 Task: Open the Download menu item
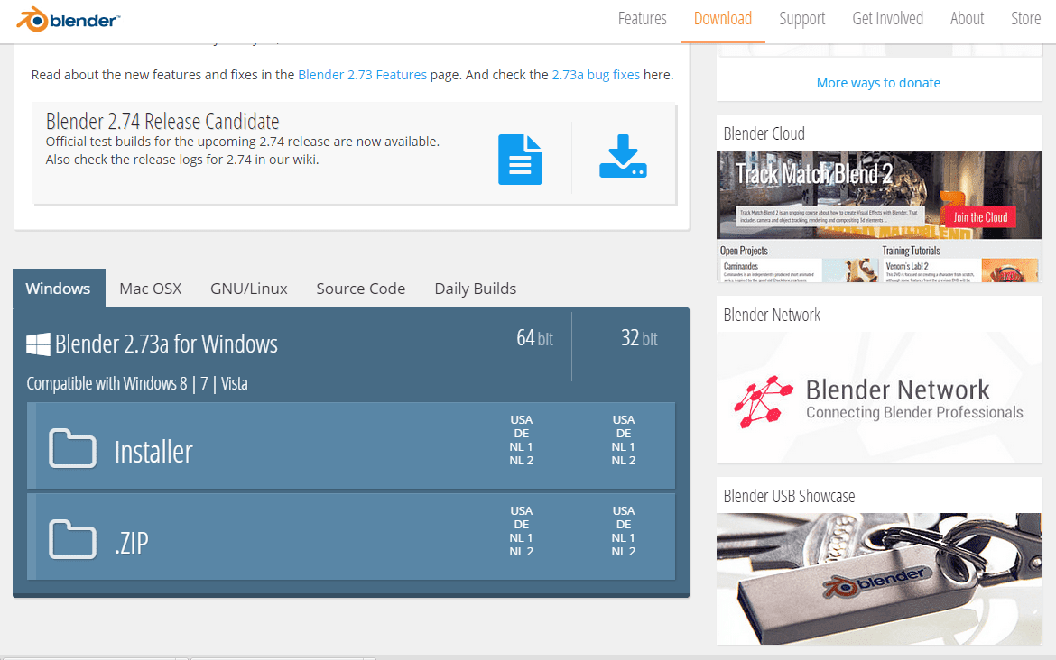pyautogui.click(x=723, y=19)
